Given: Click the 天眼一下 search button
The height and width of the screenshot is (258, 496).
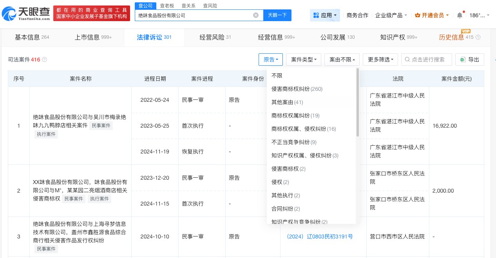Looking at the screenshot, I should 277,15.
